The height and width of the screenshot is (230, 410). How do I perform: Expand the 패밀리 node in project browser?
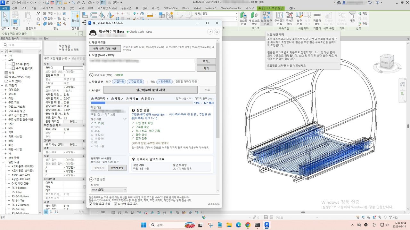pos(2,86)
